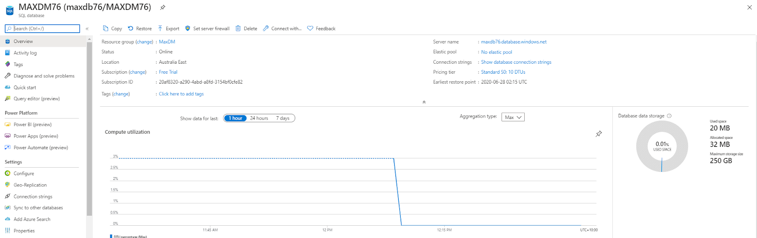Viewport: 757px width, 238px height.
Task: Focus the Search (Ctrl+/) box
Action: 43,29
